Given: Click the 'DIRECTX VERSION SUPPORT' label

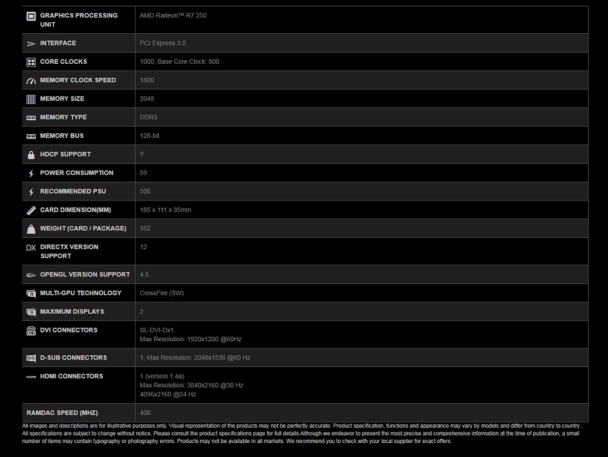Looking at the screenshot, I should (x=70, y=251).
